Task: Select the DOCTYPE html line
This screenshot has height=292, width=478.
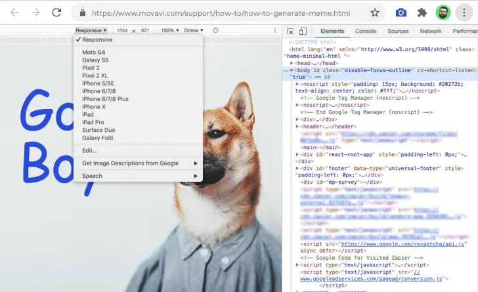Action: point(313,43)
